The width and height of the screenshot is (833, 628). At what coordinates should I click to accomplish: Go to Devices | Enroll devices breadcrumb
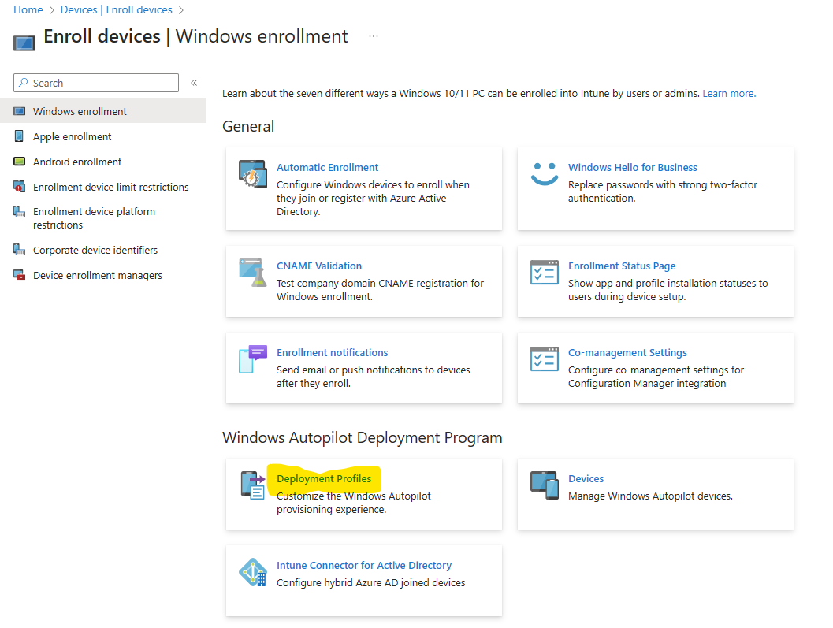[x=117, y=9]
